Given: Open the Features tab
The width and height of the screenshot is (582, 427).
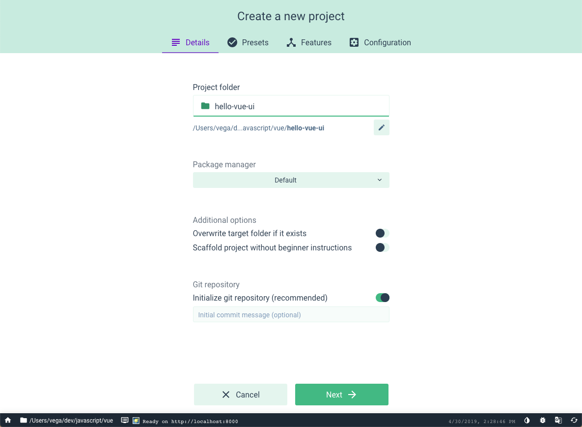Looking at the screenshot, I should tap(309, 42).
